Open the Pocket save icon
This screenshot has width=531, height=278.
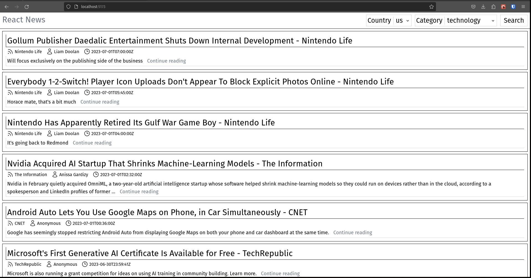(473, 7)
